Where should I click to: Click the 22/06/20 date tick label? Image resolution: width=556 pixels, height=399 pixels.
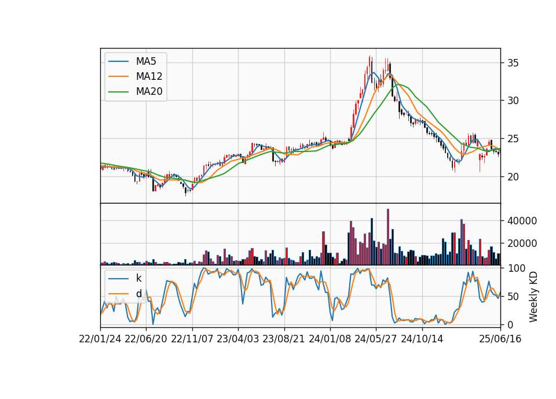coord(146,339)
